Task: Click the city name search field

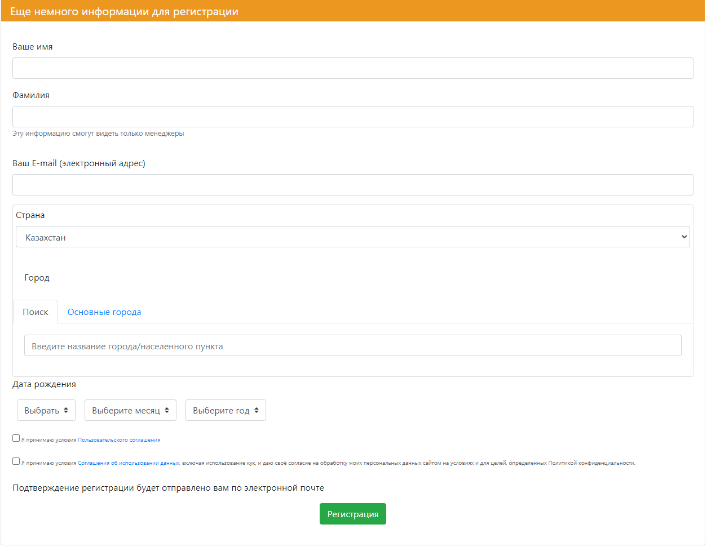Action: [x=352, y=345]
